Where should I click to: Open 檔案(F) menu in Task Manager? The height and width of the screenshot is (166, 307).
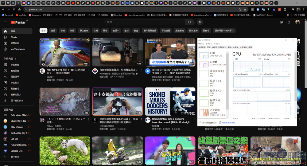(x=201, y=44)
